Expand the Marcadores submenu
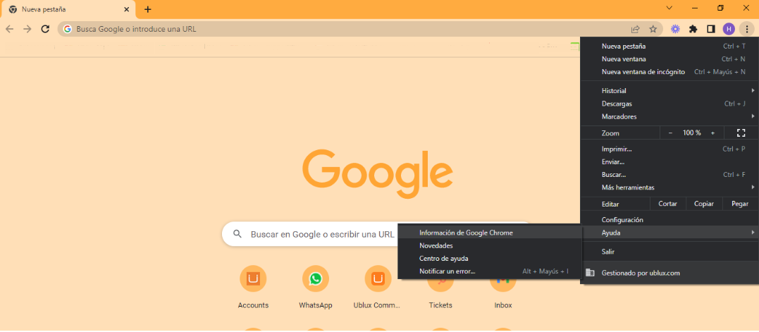Screen dimensions: 759x332 tap(669, 116)
